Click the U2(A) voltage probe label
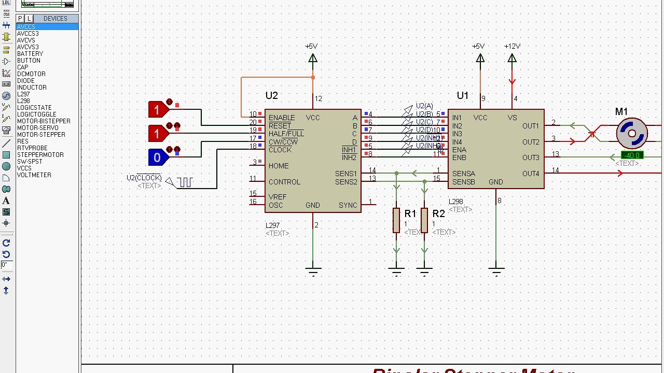Viewport: 664px width, 373px height. tap(424, 106)
